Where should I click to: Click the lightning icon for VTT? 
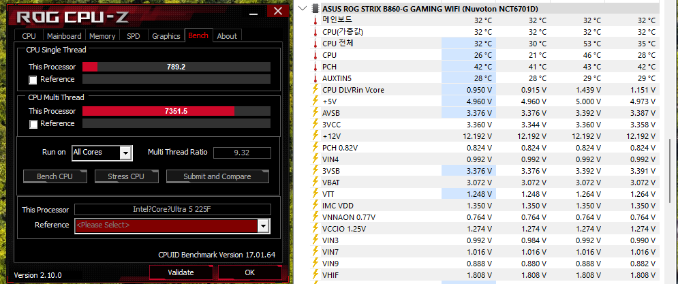(315, 193)
